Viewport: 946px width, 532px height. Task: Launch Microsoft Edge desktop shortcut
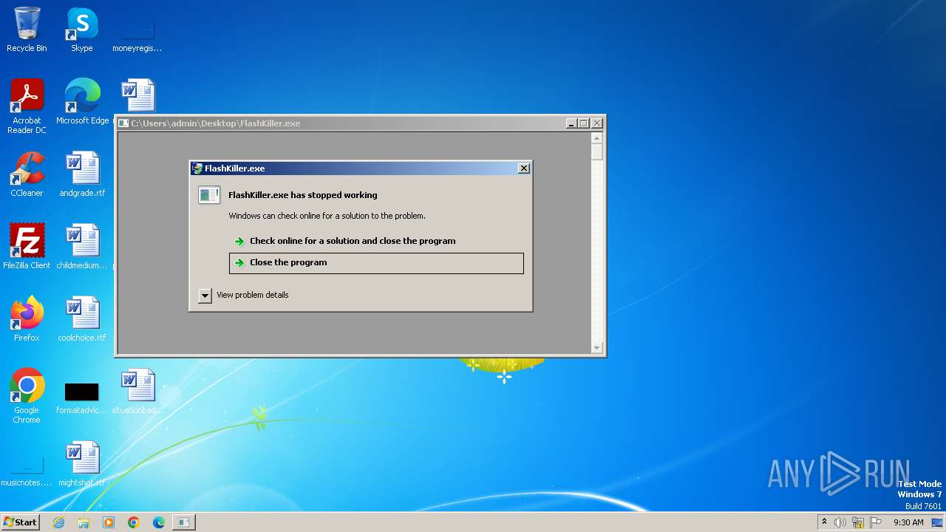click(x=82, y=101)
